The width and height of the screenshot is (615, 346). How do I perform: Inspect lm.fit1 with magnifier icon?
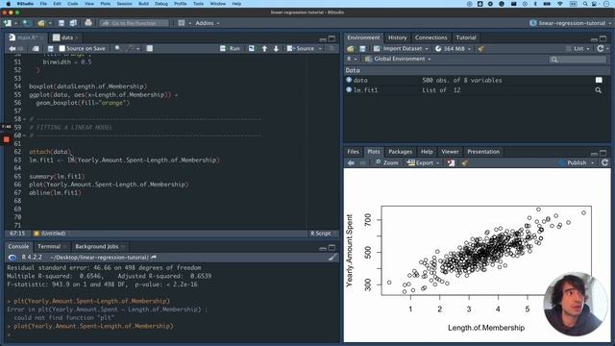[x=598, y=90]
